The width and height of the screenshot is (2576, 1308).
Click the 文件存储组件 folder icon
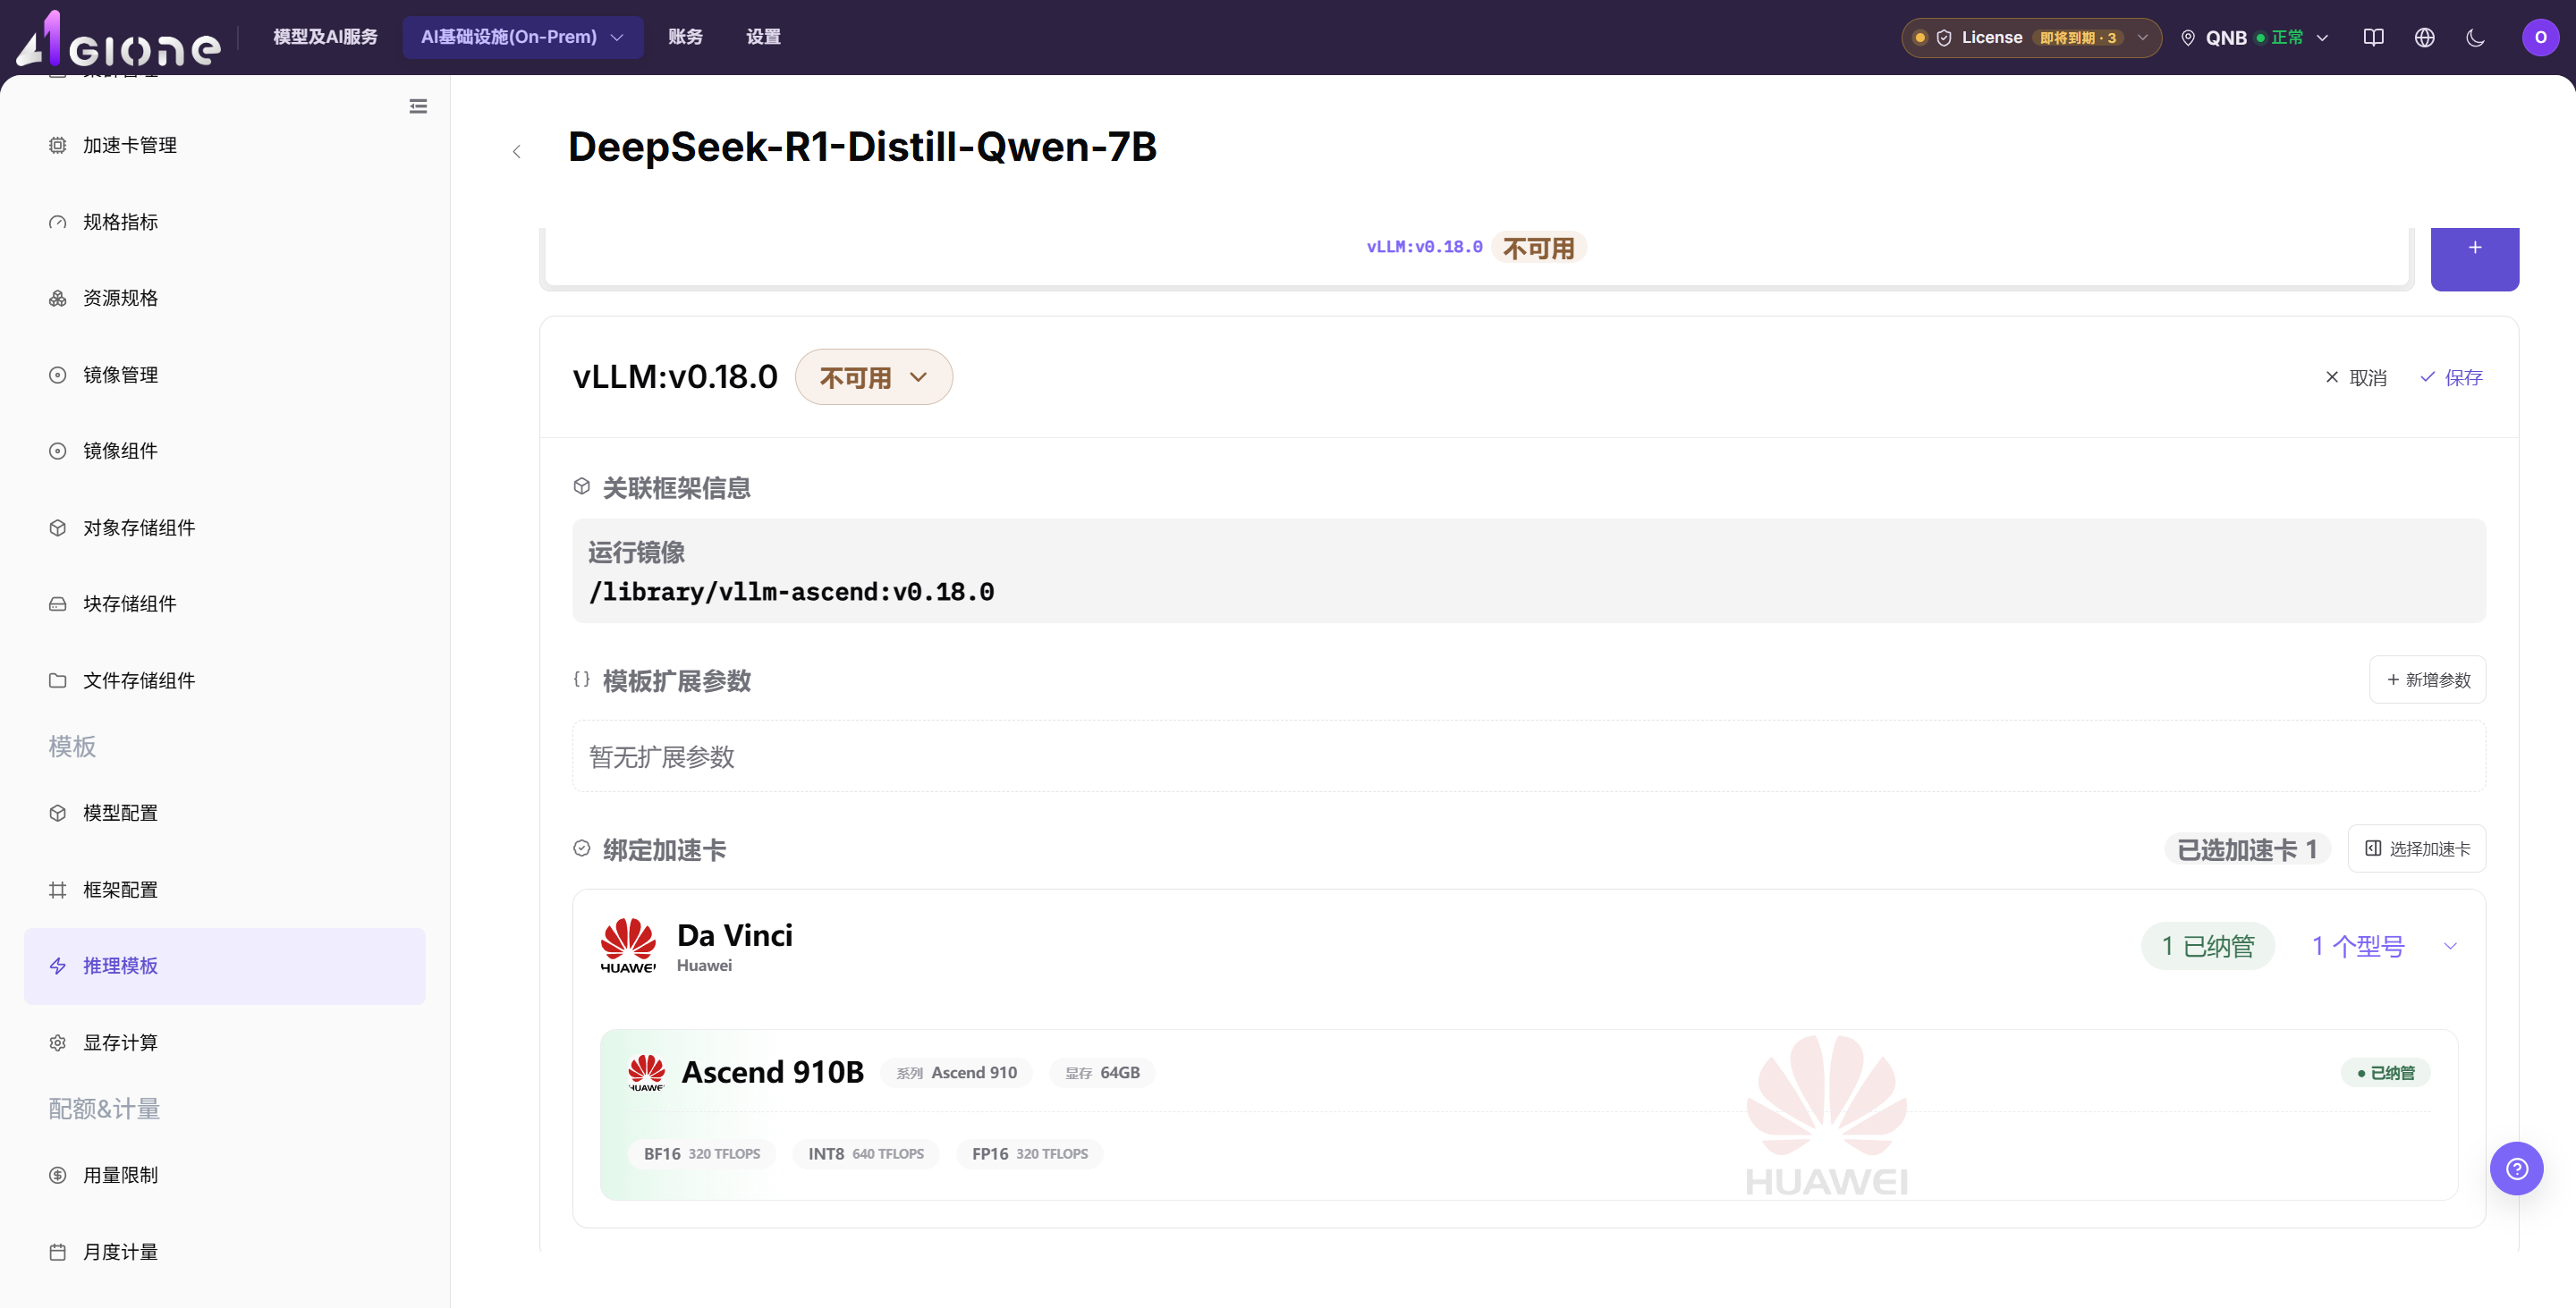click(58, 680)
